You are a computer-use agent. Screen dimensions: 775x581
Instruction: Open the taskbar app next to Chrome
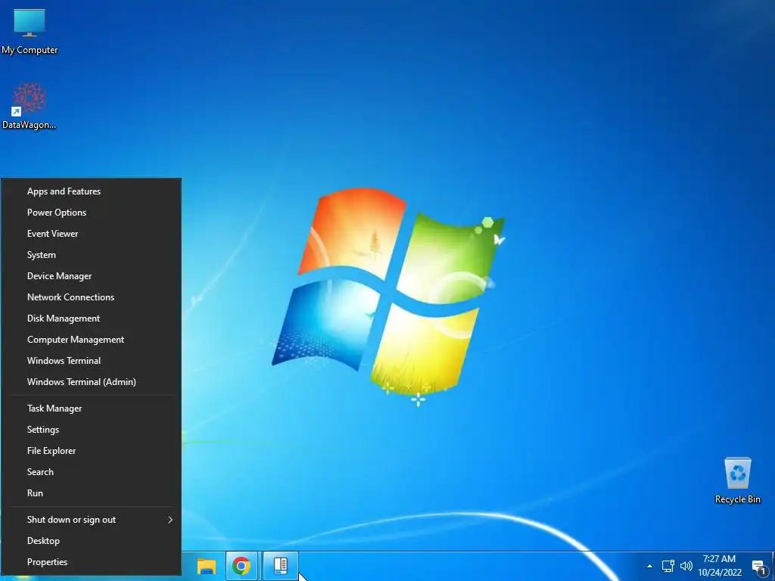[280, 566]
